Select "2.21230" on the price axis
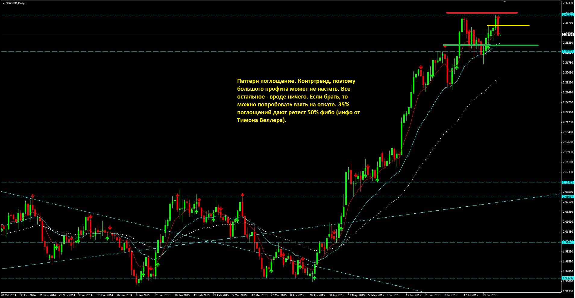This screenshot has width=575, height=298. [568, 122]
